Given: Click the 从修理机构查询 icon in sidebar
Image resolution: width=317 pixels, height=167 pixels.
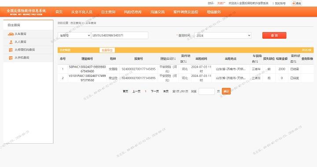Looking at the screenshot, I should coord(11,50).
